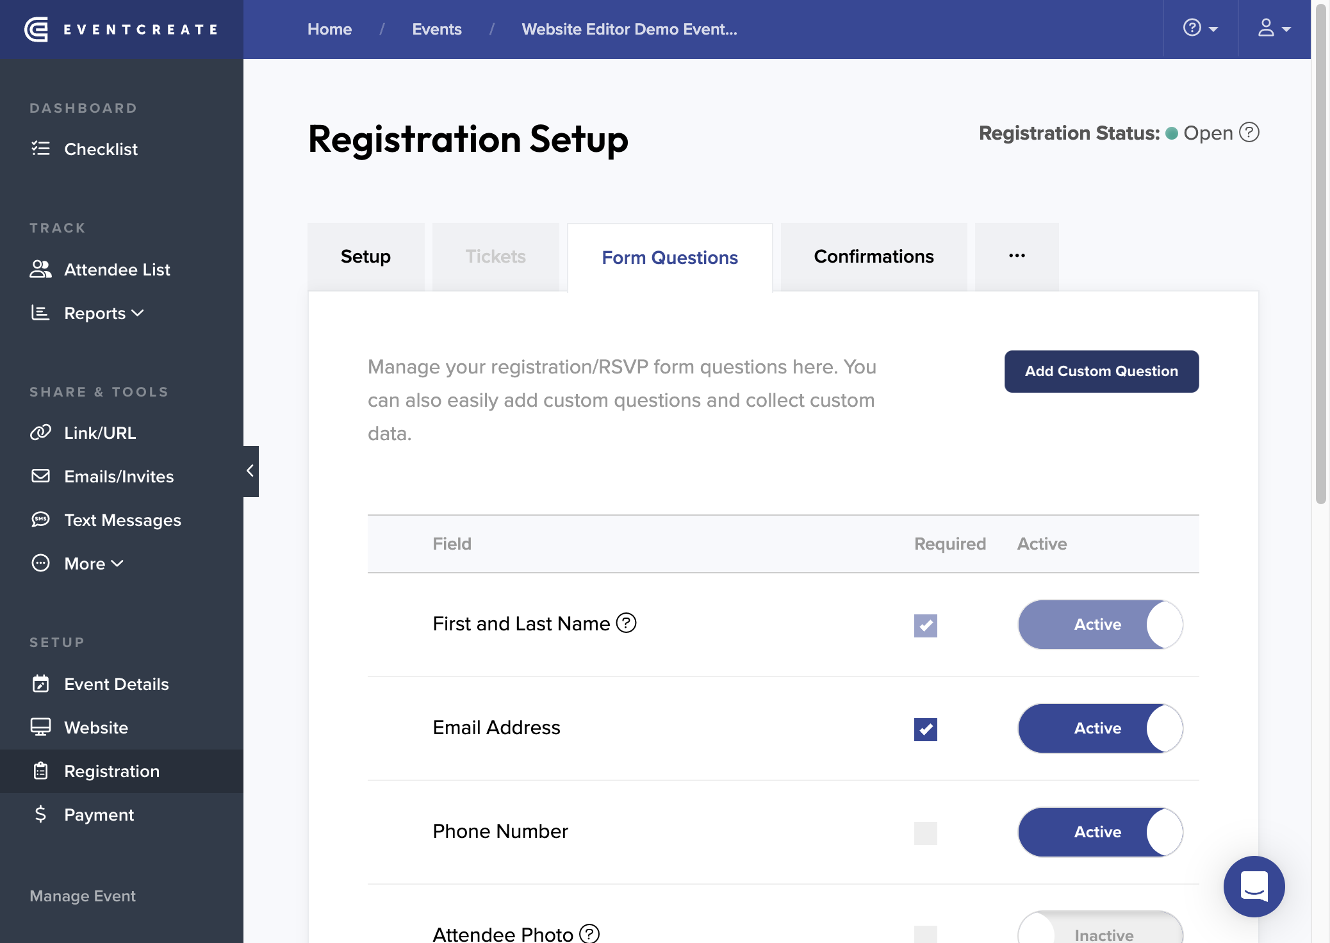Deactivate the Phone Number field toggle
The image size is (1330, 943).
pos(1101,832)
